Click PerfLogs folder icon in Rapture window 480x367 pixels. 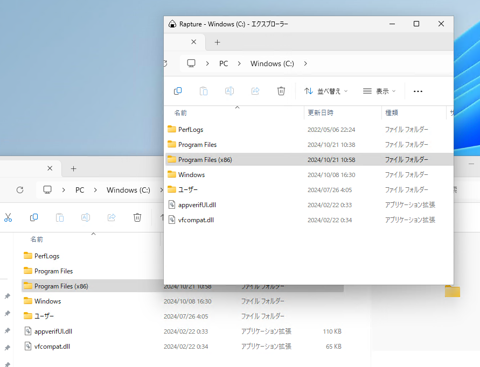[172, 129]
